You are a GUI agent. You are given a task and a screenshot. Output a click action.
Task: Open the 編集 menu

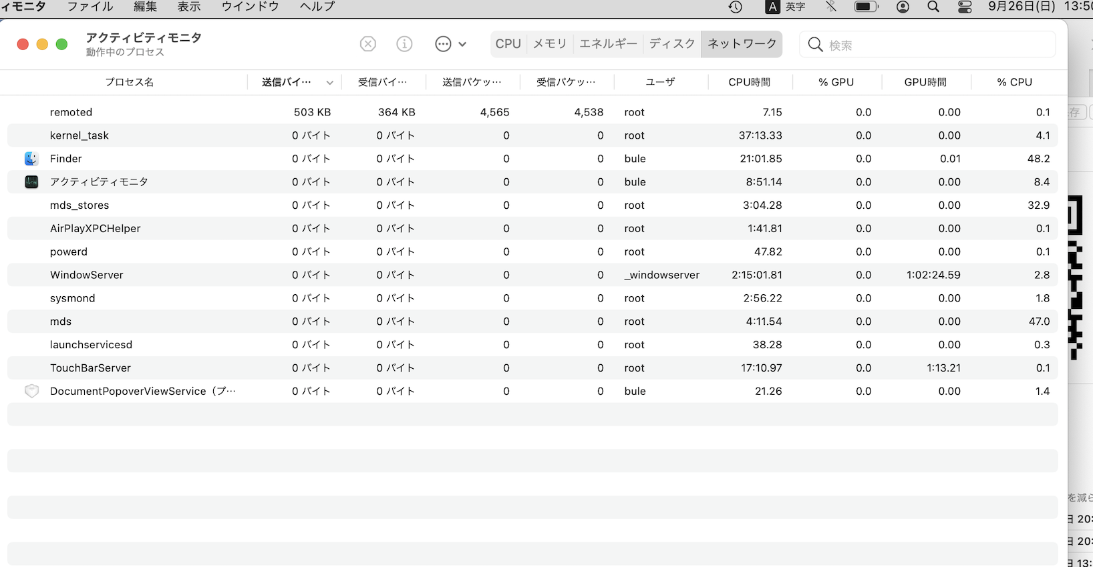pos(145,7)
